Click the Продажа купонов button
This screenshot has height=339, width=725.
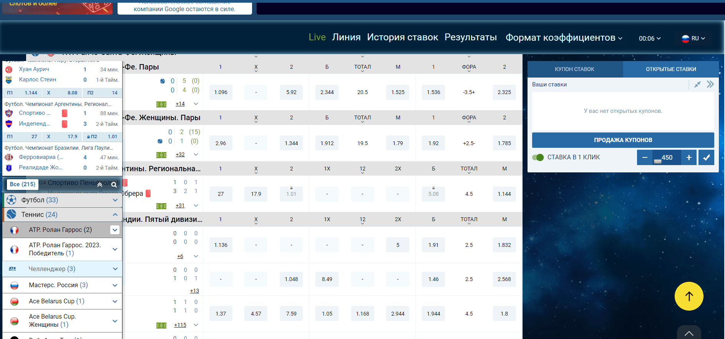tap(623, 140)
